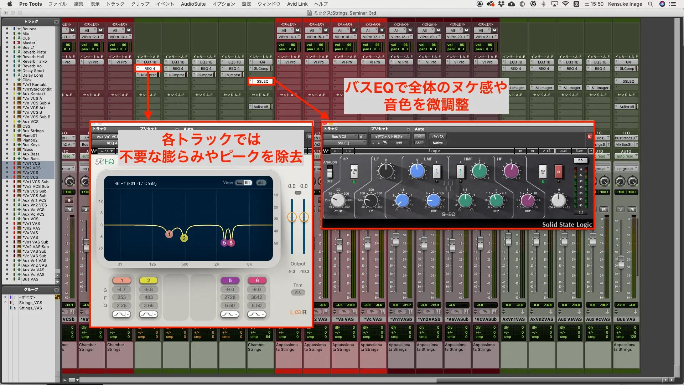
Task: Open the Bus VCS track selector dropdown
Action: 341,137
